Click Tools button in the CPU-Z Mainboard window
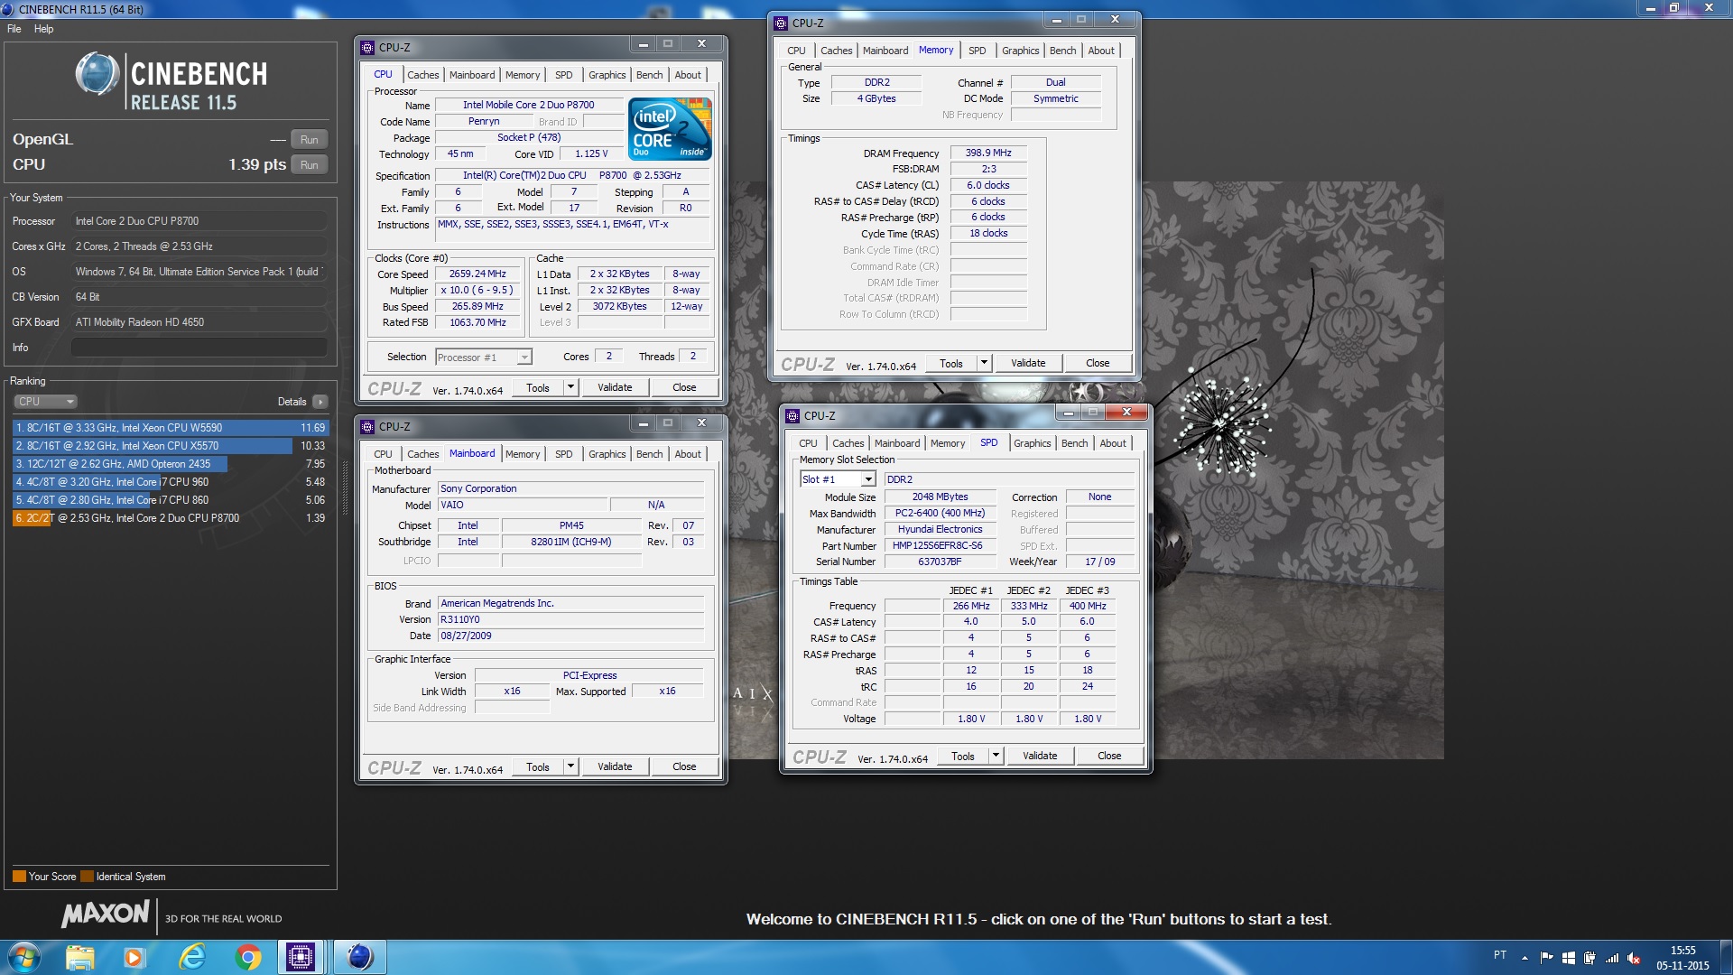 [x=538, y=766]
